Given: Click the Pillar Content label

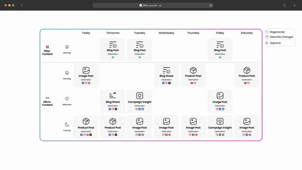Looking at the screenshot, I should pyautogui.click(x=48, y=53).
